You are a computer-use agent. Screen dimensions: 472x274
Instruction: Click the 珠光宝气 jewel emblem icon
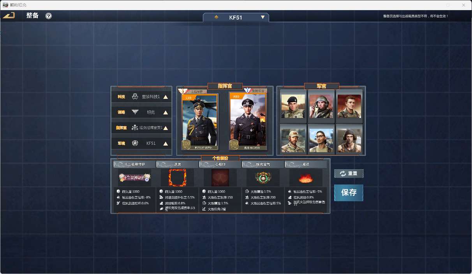[x=263, y=178]
